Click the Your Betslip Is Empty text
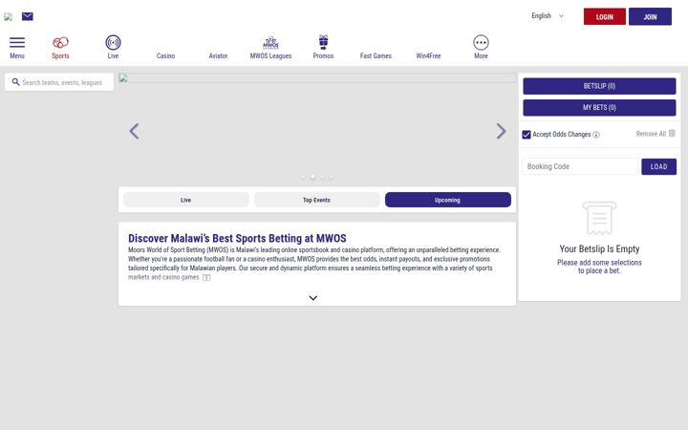This screenshot has height=430, width=688. click(599, 248)
